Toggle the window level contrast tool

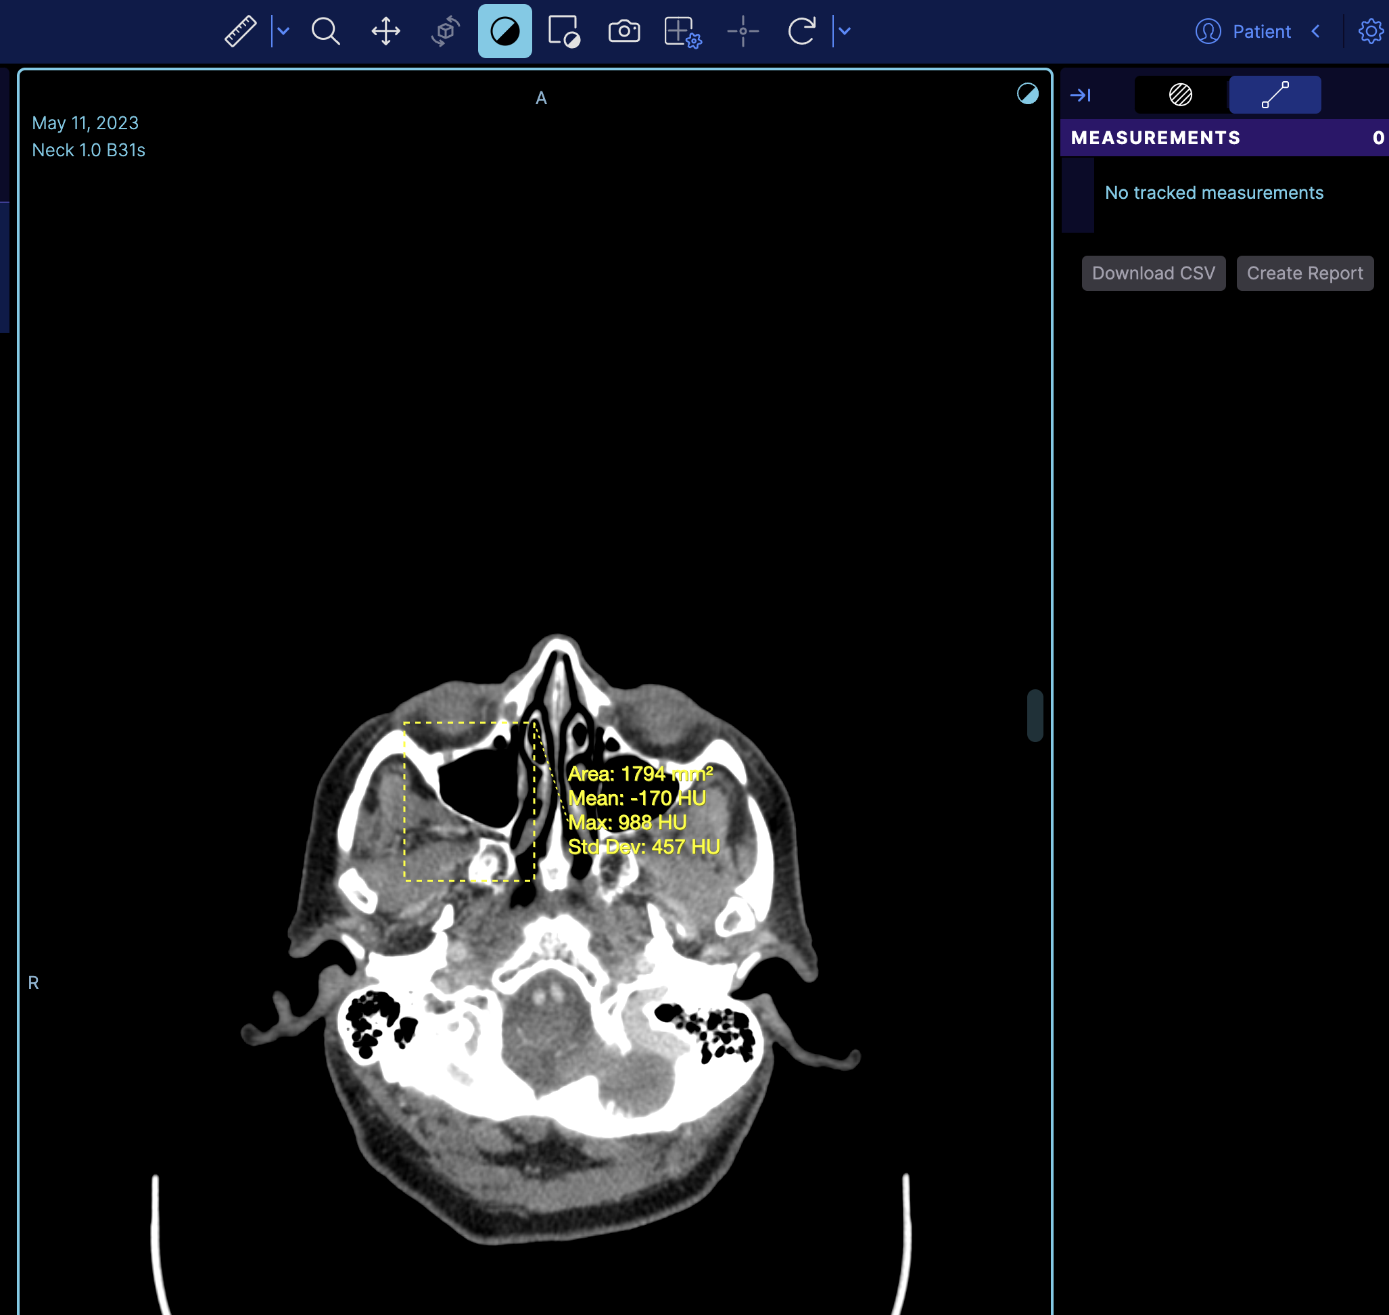point(504,32)
